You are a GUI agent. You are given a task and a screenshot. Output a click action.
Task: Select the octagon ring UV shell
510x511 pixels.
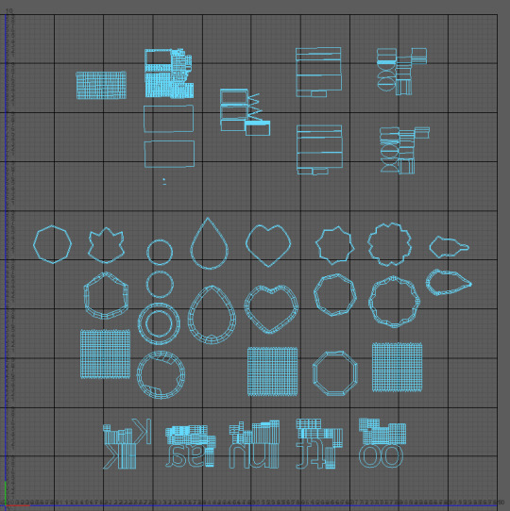335,373
